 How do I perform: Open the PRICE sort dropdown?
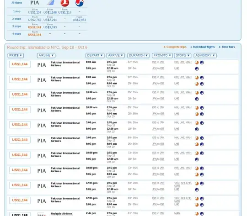pyautogui.click(x=16, y=55)
